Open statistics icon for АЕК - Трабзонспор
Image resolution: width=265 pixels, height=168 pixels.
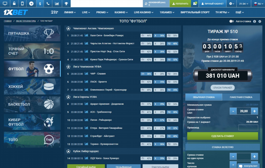(x=86, y=112)
